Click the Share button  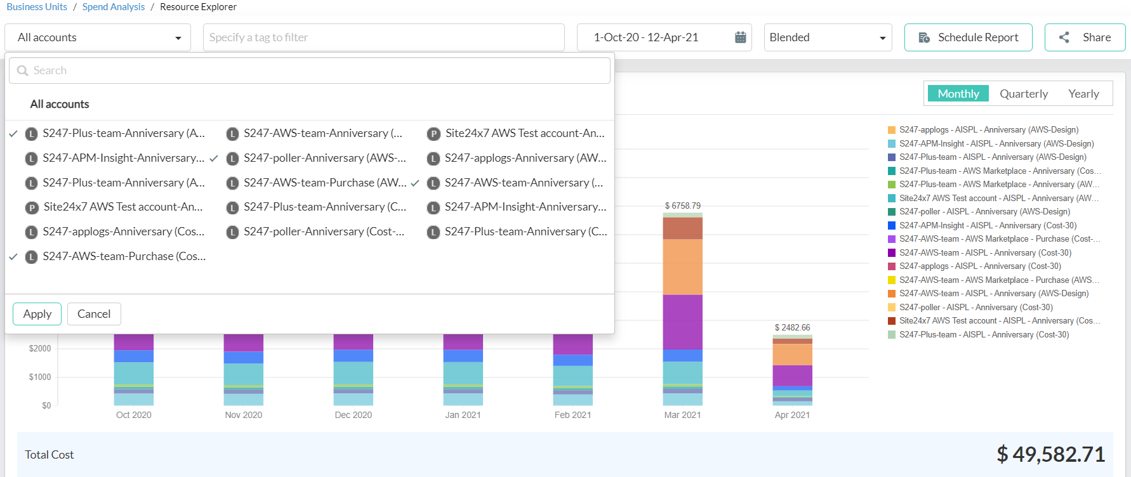(1085, 37)
